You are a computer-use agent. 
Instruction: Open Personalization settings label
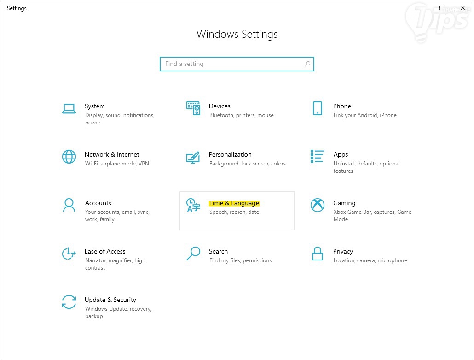230,155
